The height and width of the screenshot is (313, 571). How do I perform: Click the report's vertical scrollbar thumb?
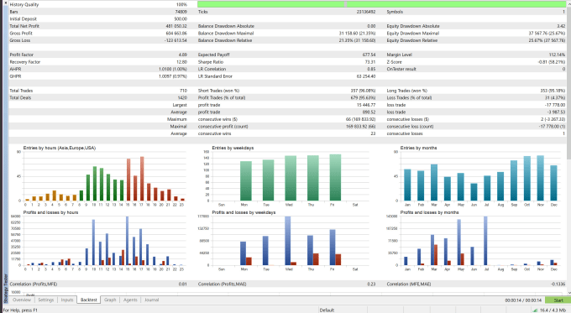pos(568,82)
